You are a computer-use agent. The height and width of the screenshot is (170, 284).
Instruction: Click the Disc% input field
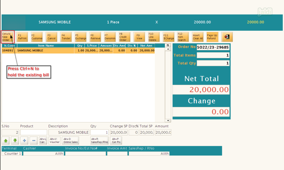pos(133,132)
